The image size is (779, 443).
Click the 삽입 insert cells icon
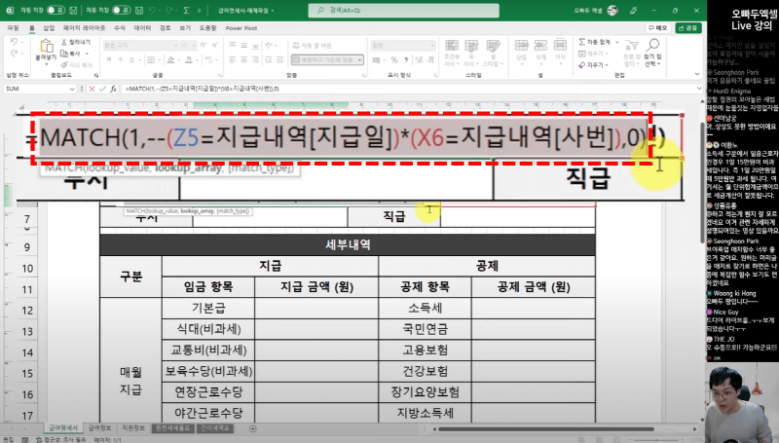[x=521, y=46]
